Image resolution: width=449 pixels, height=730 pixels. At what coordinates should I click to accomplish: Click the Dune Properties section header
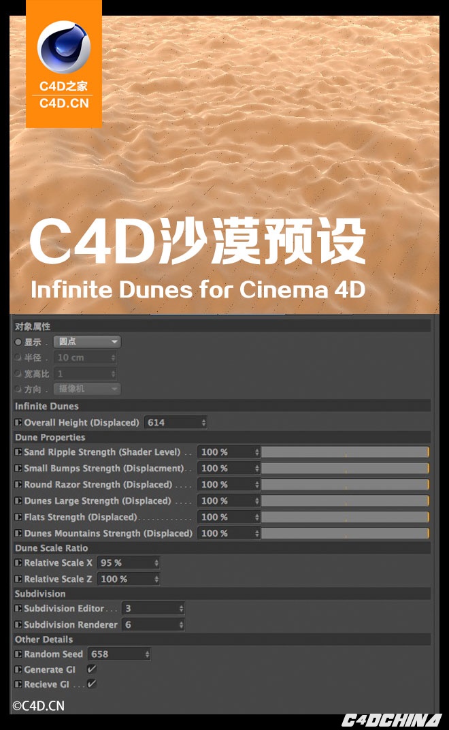point(222,437)
